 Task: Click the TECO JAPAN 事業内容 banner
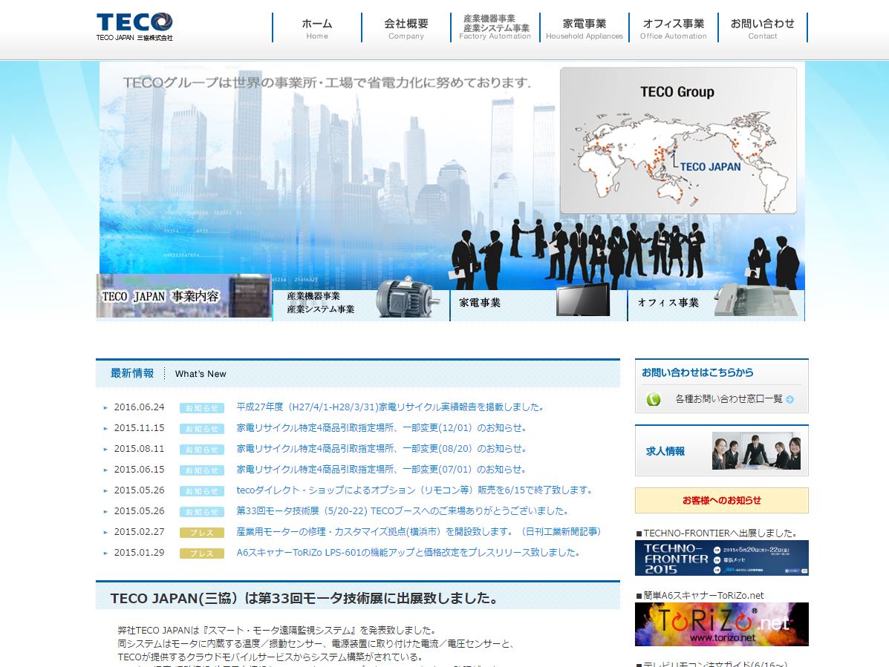point(183,296)
